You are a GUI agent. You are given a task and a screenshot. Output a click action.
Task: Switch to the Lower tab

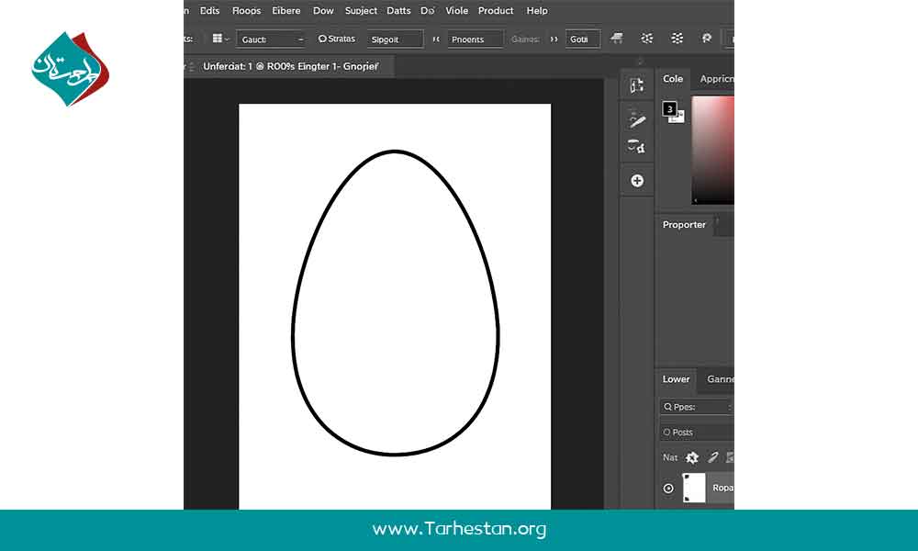[676, 379]
